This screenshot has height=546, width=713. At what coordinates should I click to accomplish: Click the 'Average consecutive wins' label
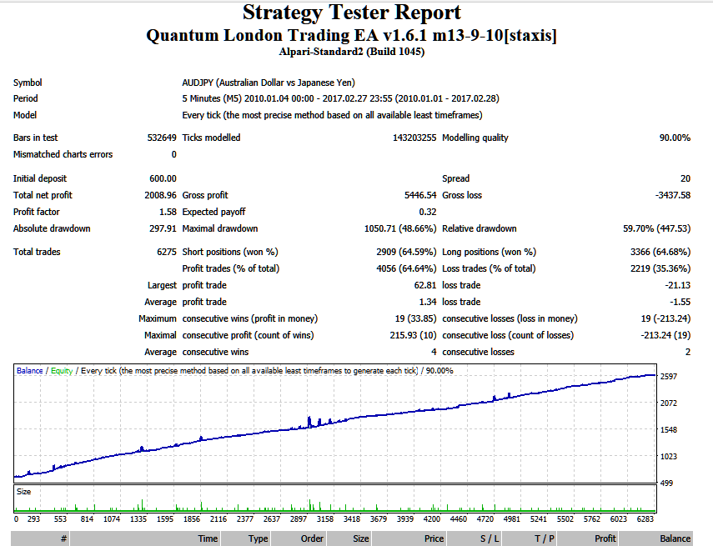point(197,353)
